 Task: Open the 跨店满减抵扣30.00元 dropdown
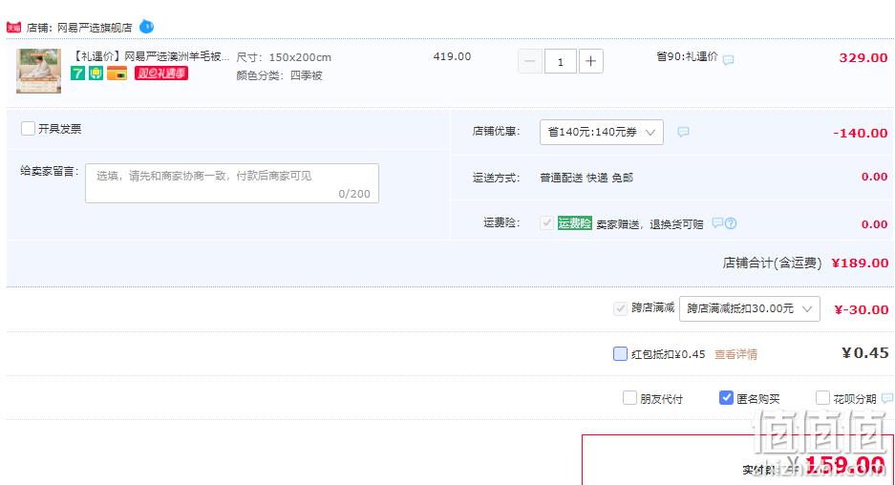click(750, 308)
